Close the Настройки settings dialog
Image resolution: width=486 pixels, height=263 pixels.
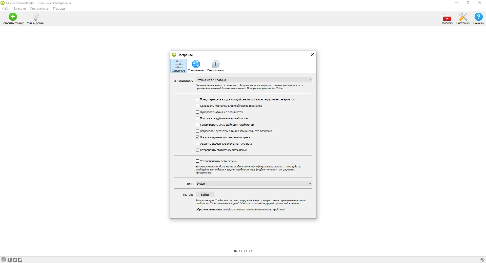pos(312,55)
